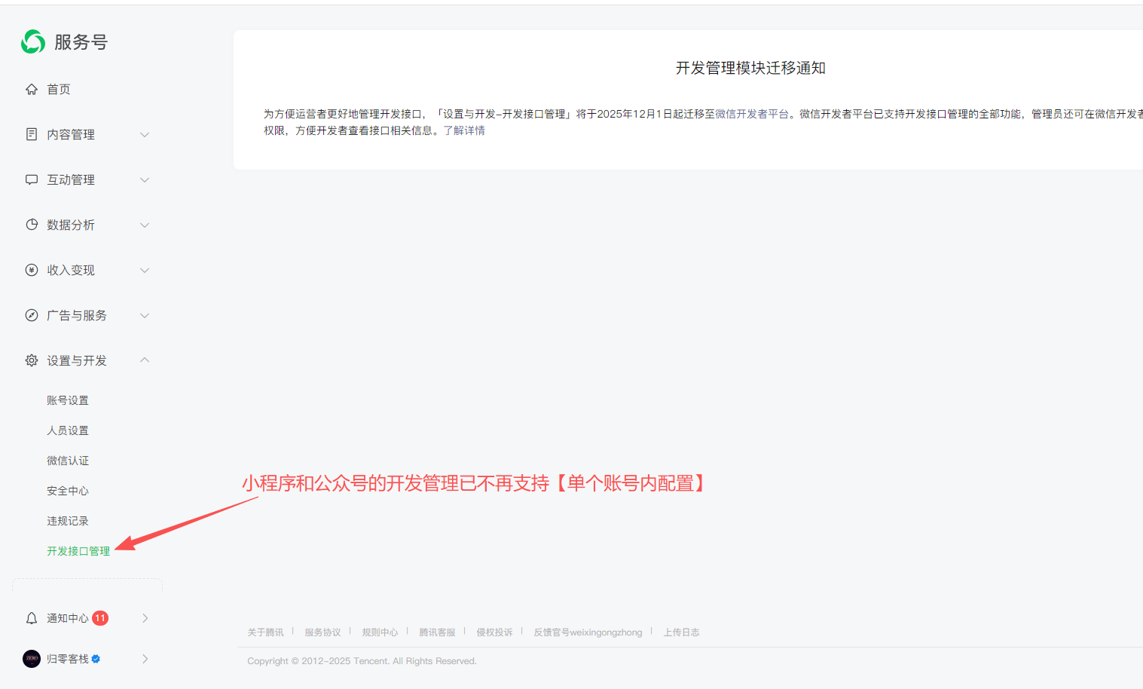The image size is (1143, 689).
Task: Open the 归零客栈 account arrow
Action: 145,659
